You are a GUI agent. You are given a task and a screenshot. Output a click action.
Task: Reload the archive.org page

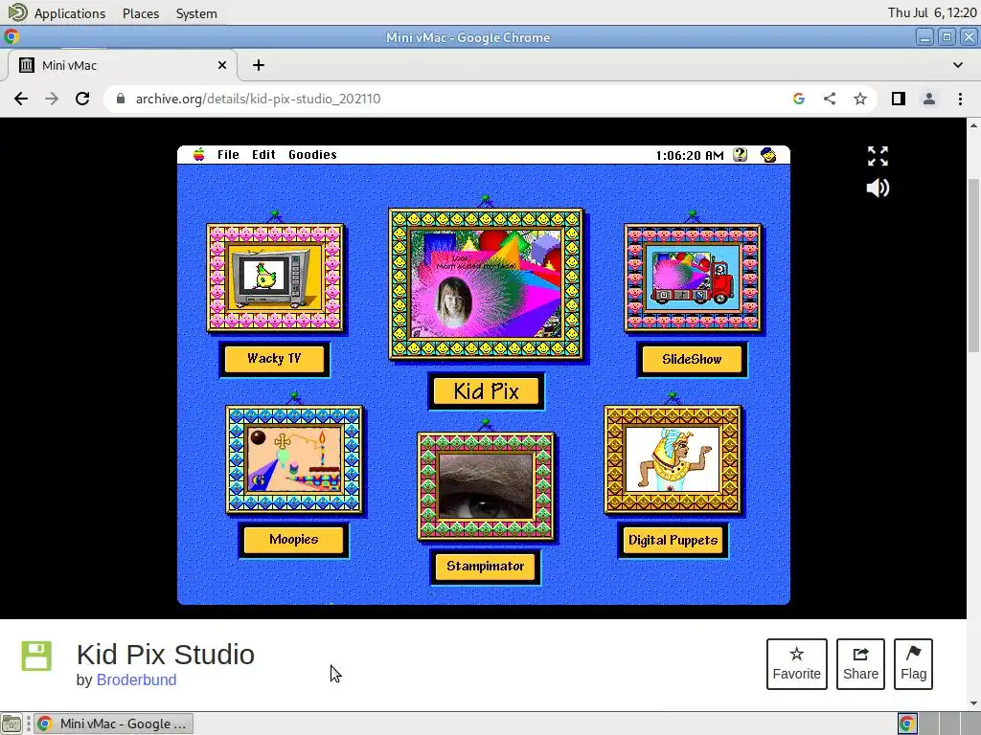82,99
